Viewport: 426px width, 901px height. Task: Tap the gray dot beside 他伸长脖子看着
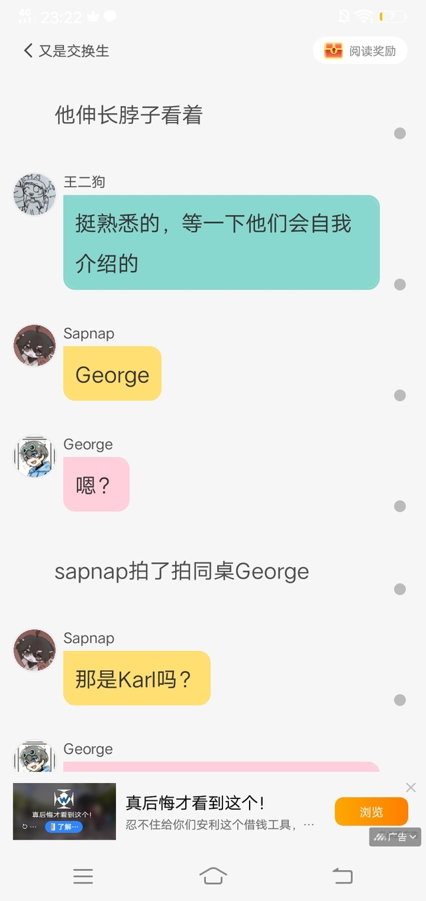click(400, 133)
